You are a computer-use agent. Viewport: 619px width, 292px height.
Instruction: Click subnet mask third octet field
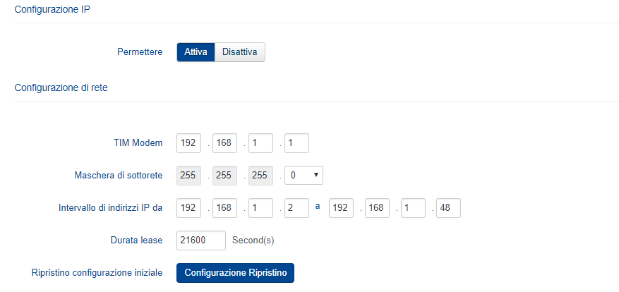tap(261, 175)
